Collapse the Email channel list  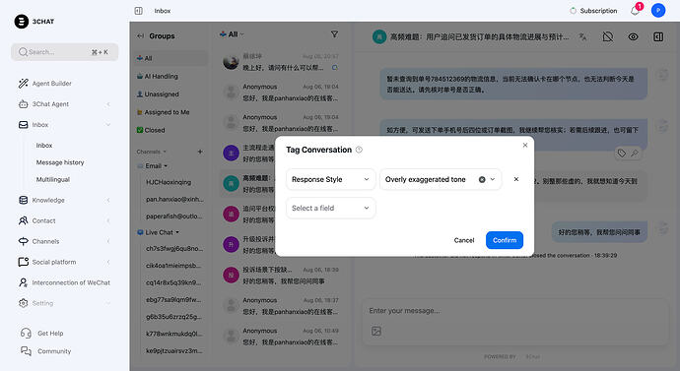pos(166,166)
